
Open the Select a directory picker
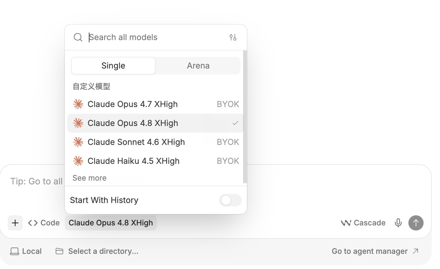(x=97, y=251)
